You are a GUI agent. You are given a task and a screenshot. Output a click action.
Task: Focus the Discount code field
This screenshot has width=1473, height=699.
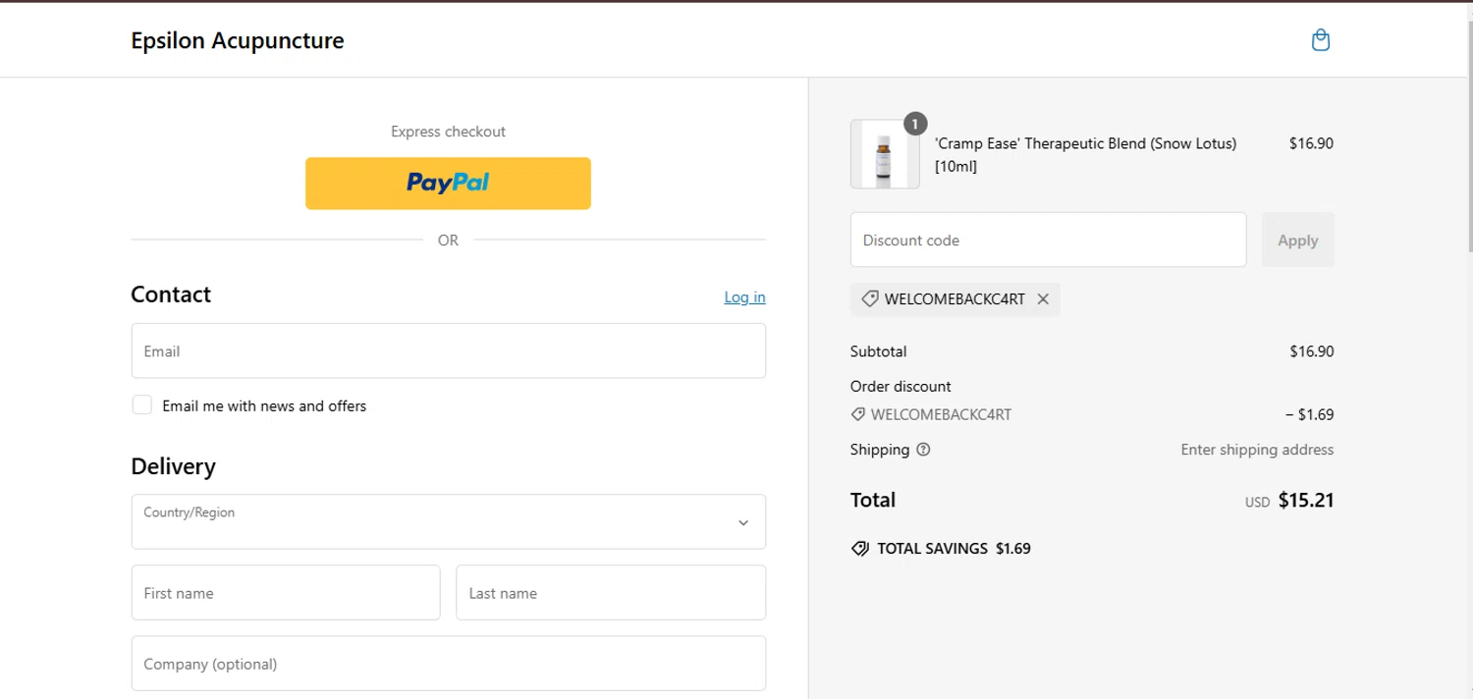tap(1048, 240)
